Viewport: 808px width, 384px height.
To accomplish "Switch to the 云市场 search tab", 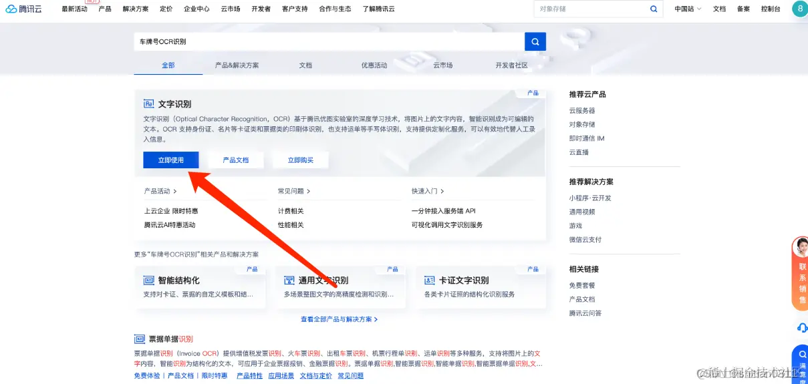I will (442, 65).
